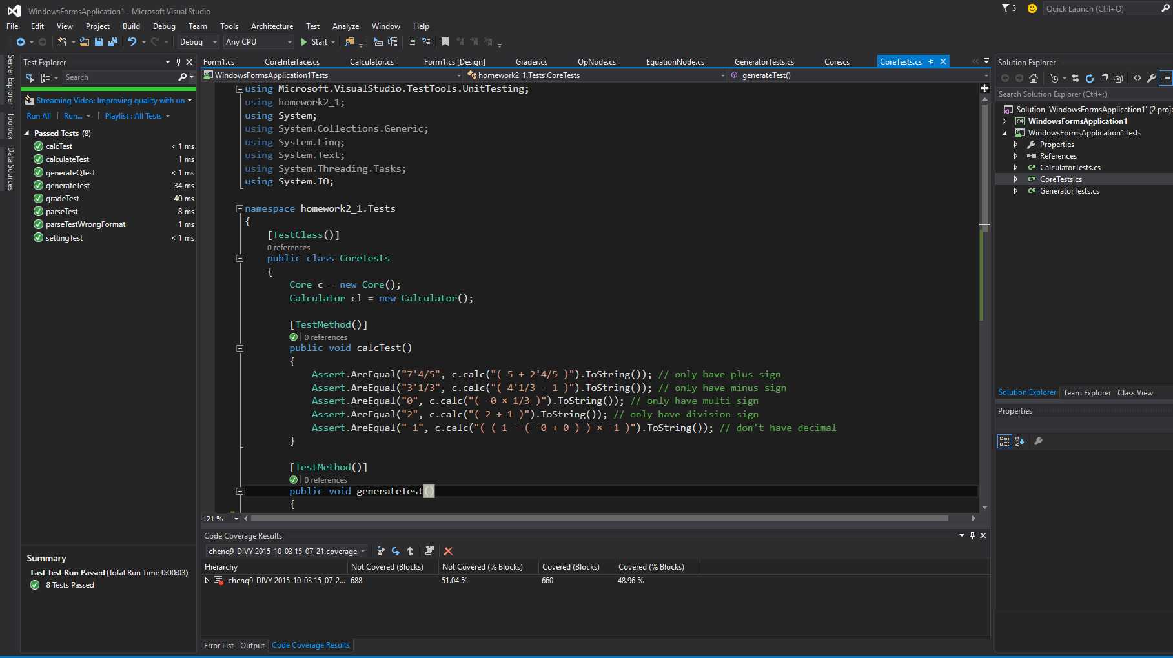Open the Architecture menu
Viewport: 1173px width, 658px height.
(x=272, y=26)
